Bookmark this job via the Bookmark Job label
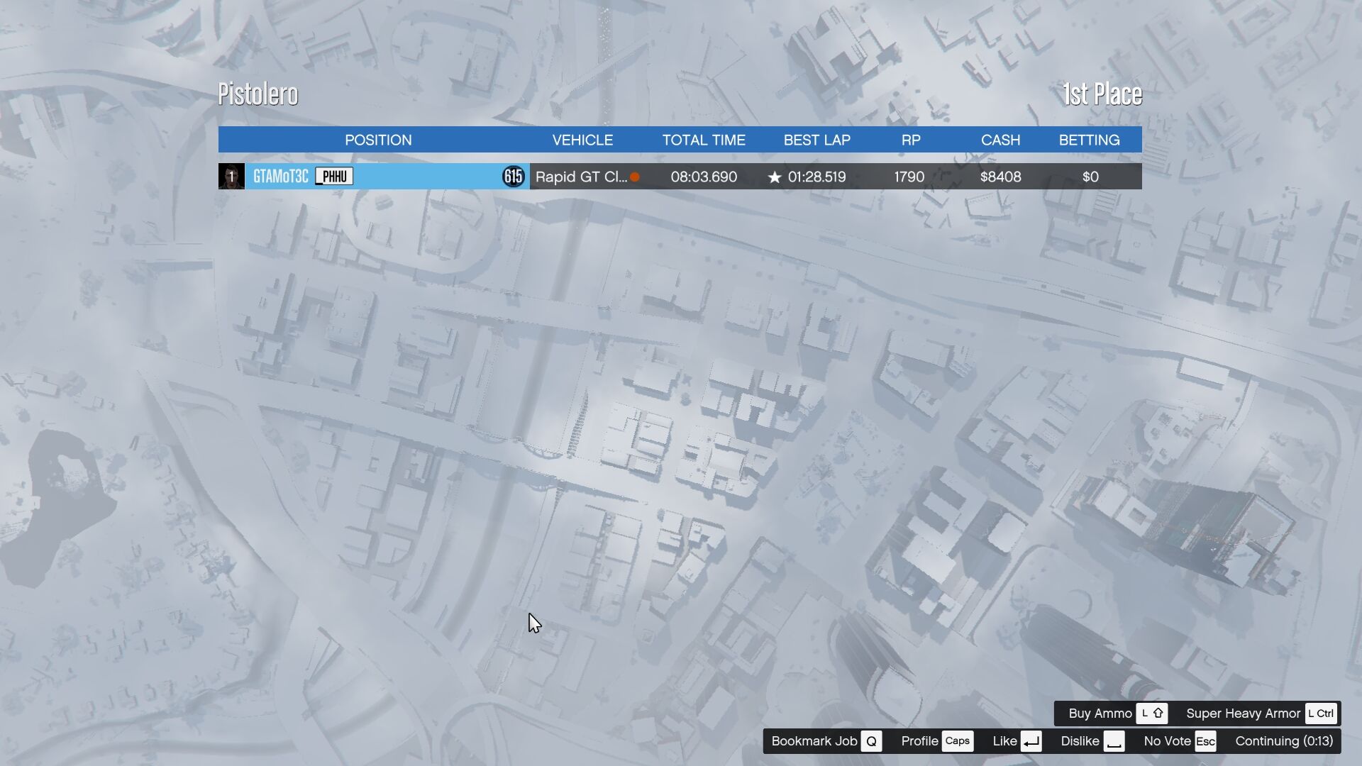 (x=814, y=741)
